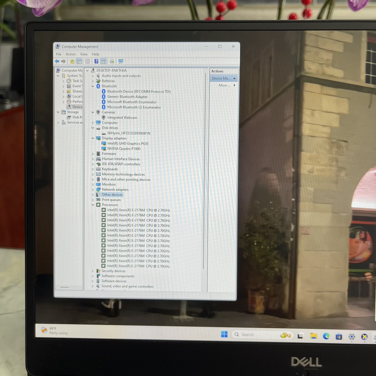Expand Security devices category
Viewport: 376px width, 376px height.
pos(93,271)
